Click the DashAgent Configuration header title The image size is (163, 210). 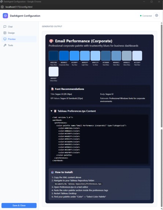pos(25,16)
